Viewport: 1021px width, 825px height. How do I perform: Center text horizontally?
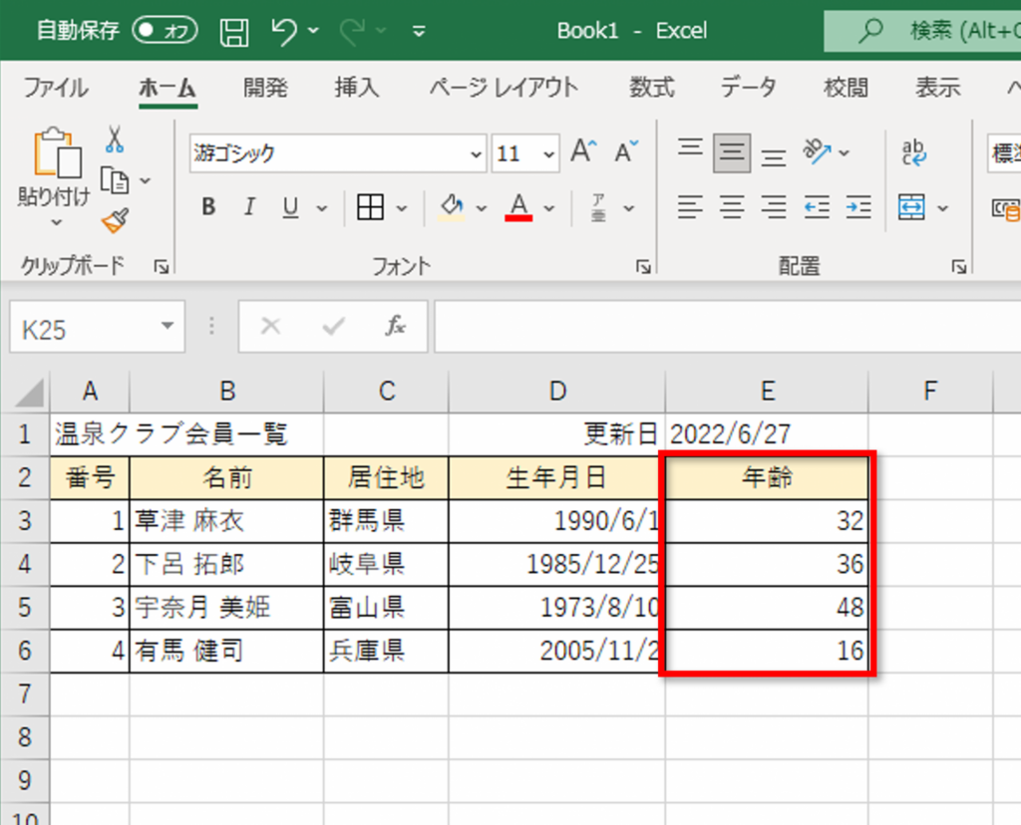point(732,207)
